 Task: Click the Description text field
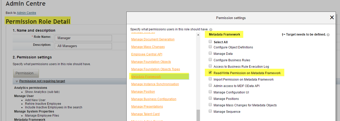[x=83, y=46]
